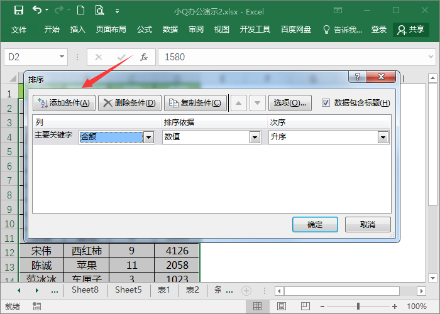
Task: Click the Select All corner triangle
Action: click(x=13, y=78)
